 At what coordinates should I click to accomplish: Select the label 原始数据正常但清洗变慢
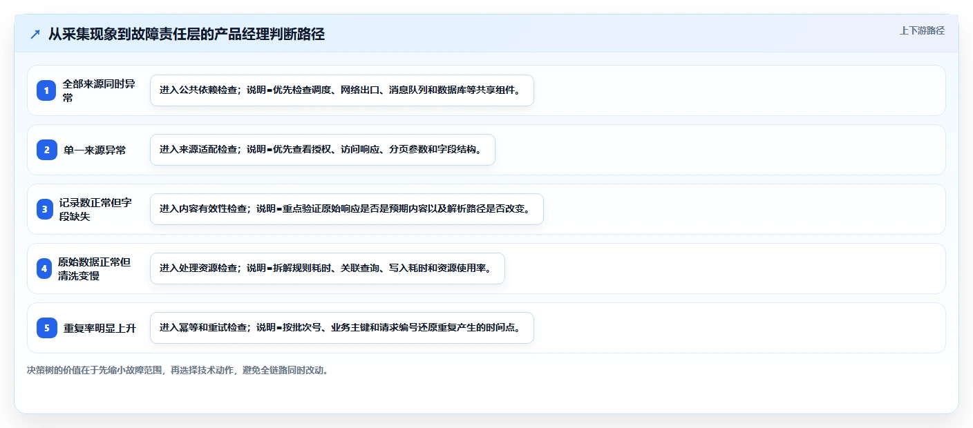[x=94, y=269]
